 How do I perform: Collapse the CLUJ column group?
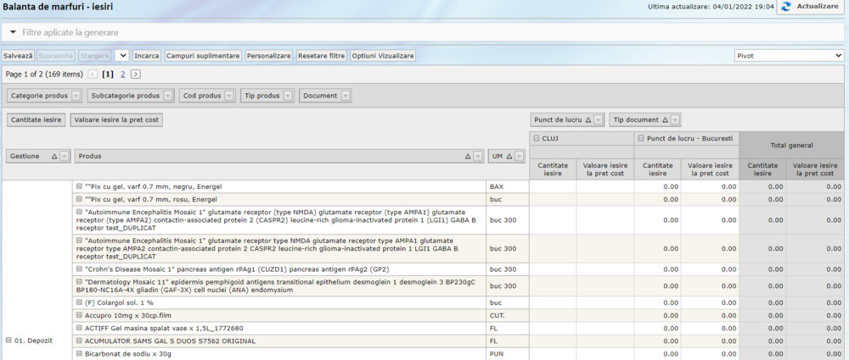(x=536, y=137)
